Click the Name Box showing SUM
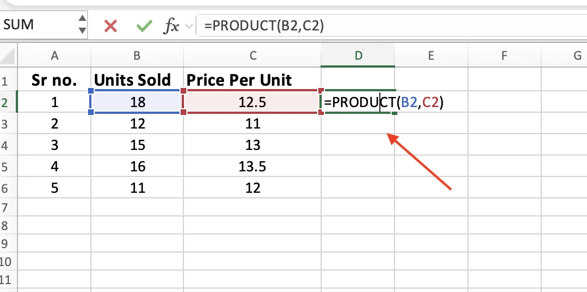The image size is (587, 292). coord(40,25)
